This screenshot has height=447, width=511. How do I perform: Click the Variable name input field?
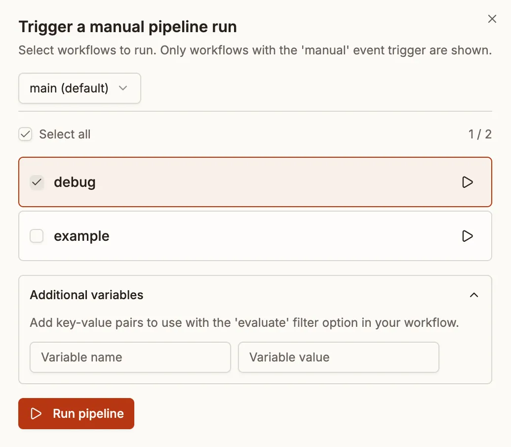(x=130, y=357)
